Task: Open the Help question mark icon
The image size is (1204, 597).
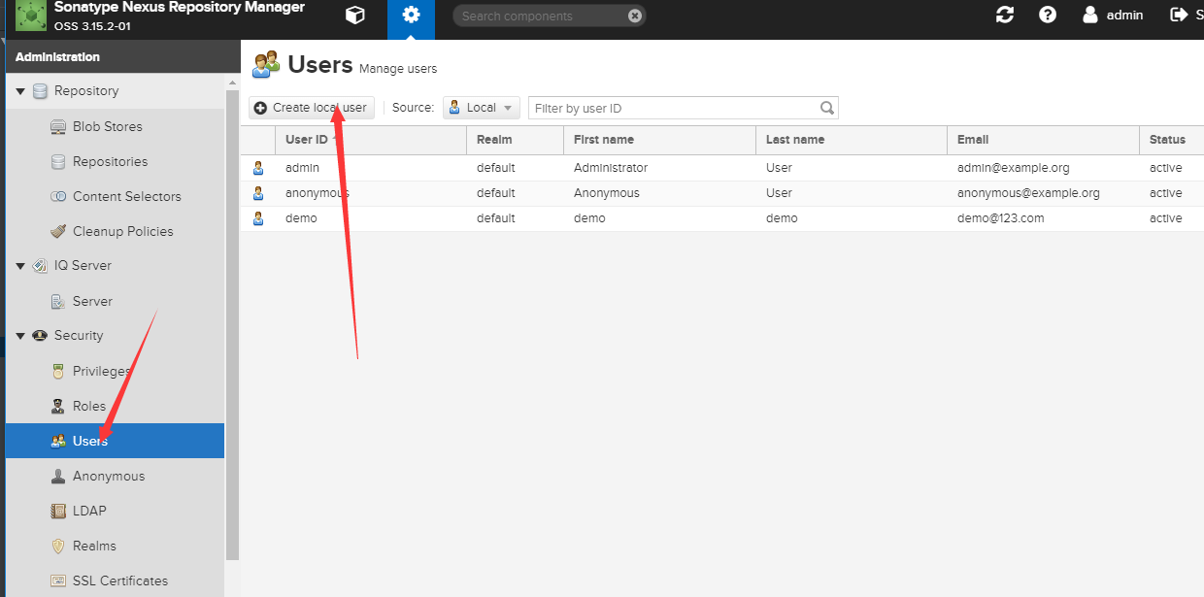Action: [1048, 15]
